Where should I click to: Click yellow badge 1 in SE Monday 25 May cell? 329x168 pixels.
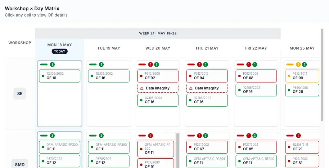(x=298, y=64)
